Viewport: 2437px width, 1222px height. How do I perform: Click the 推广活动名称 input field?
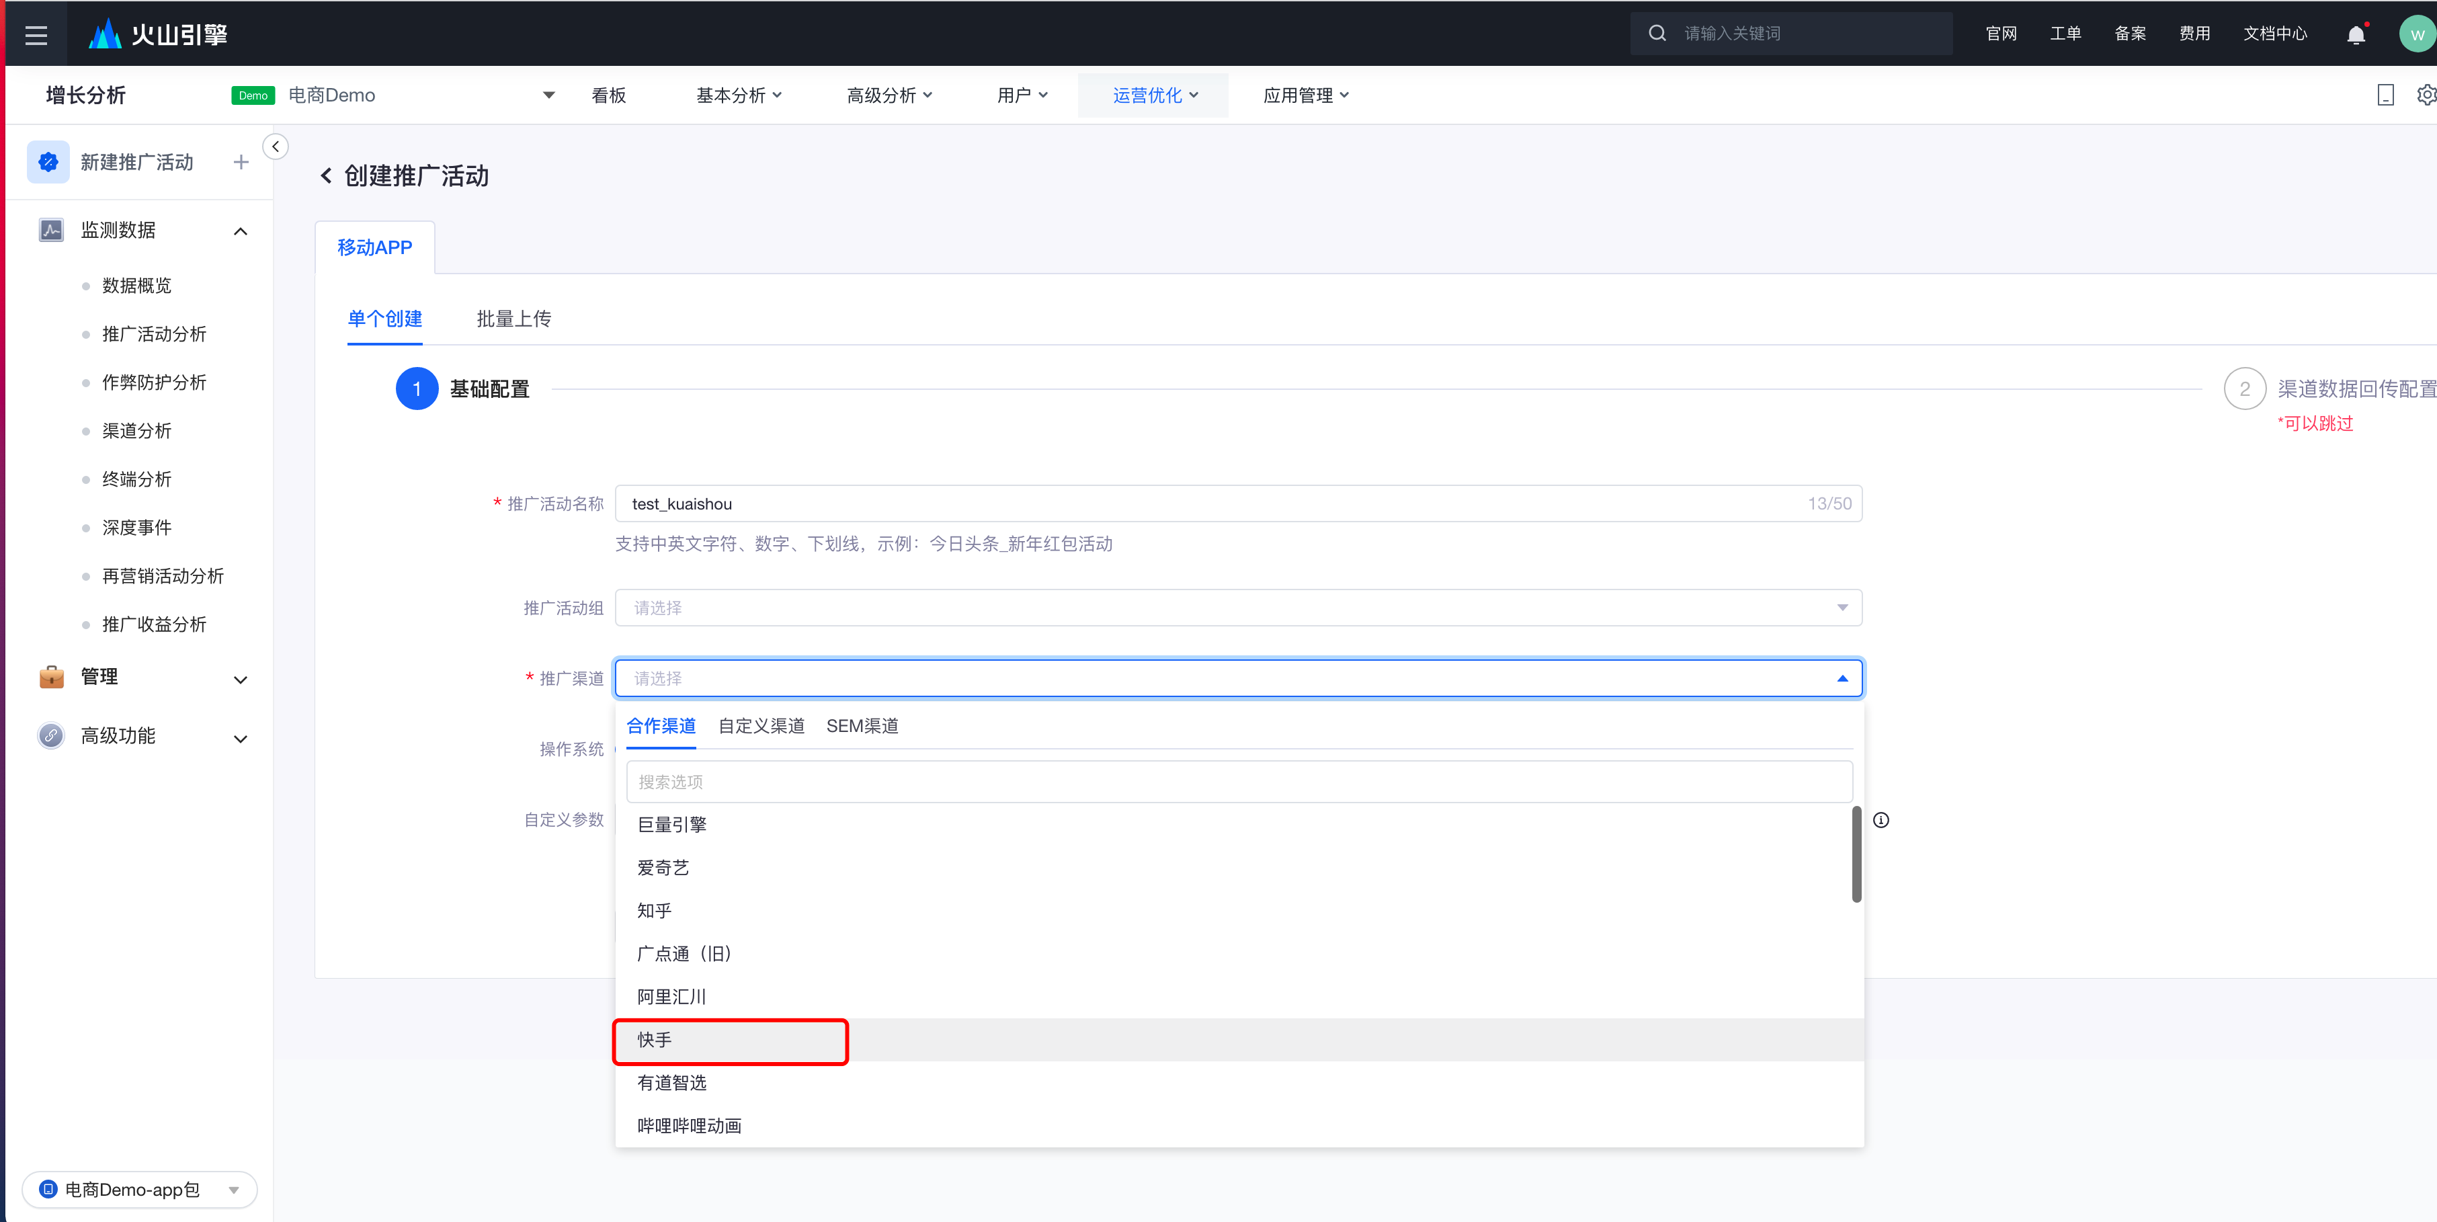tap(1239, 503)
